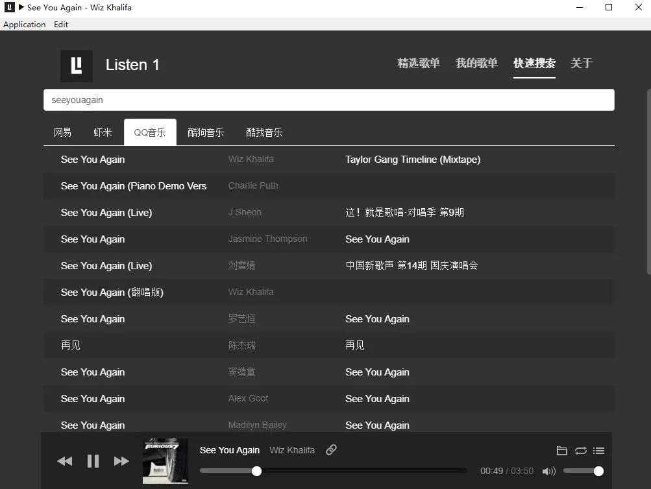This screenshot has height=489, width=651.
Task: Play See You Again (翻唱版) song title
Action: (112, 292)
